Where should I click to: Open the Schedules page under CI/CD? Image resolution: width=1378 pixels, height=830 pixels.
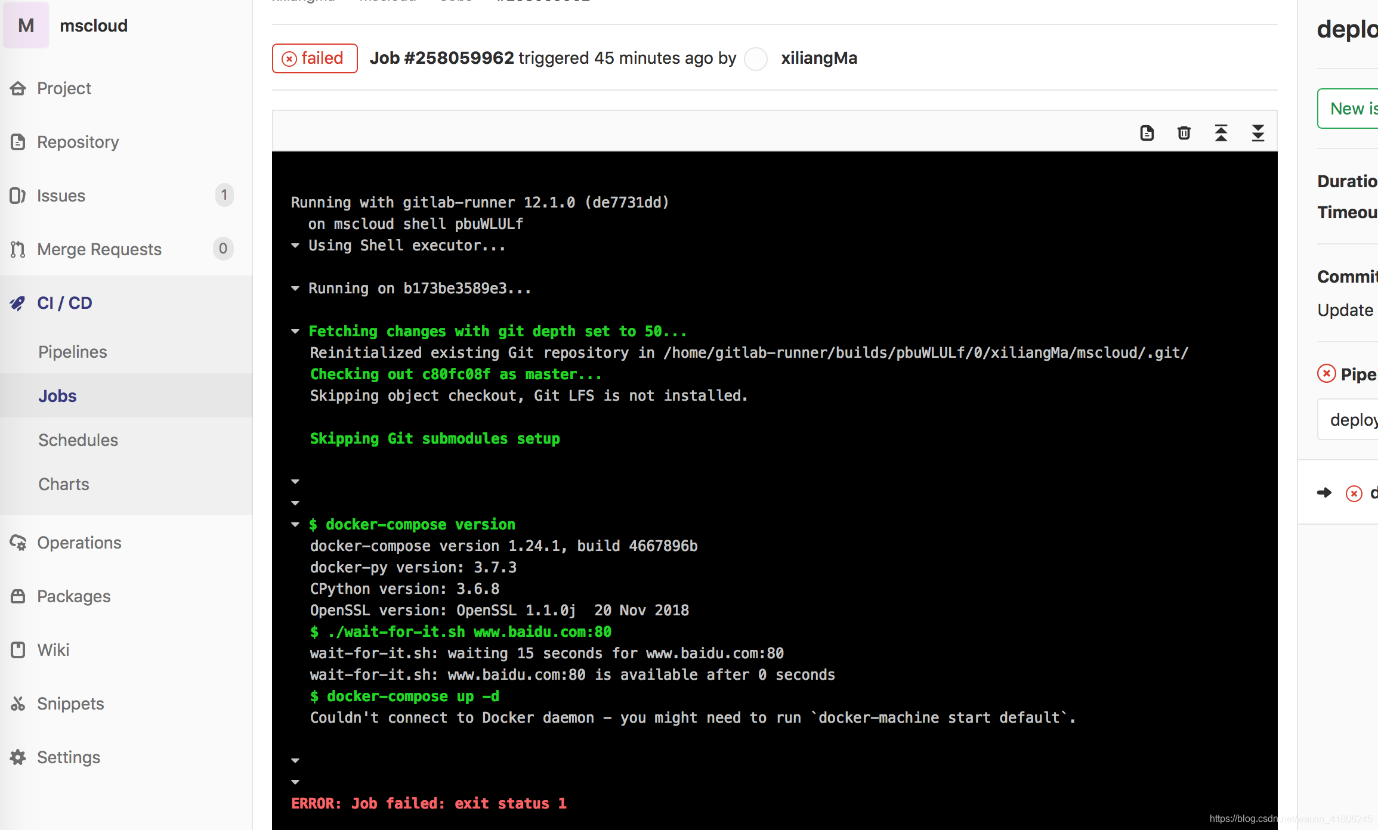[78, 440]
